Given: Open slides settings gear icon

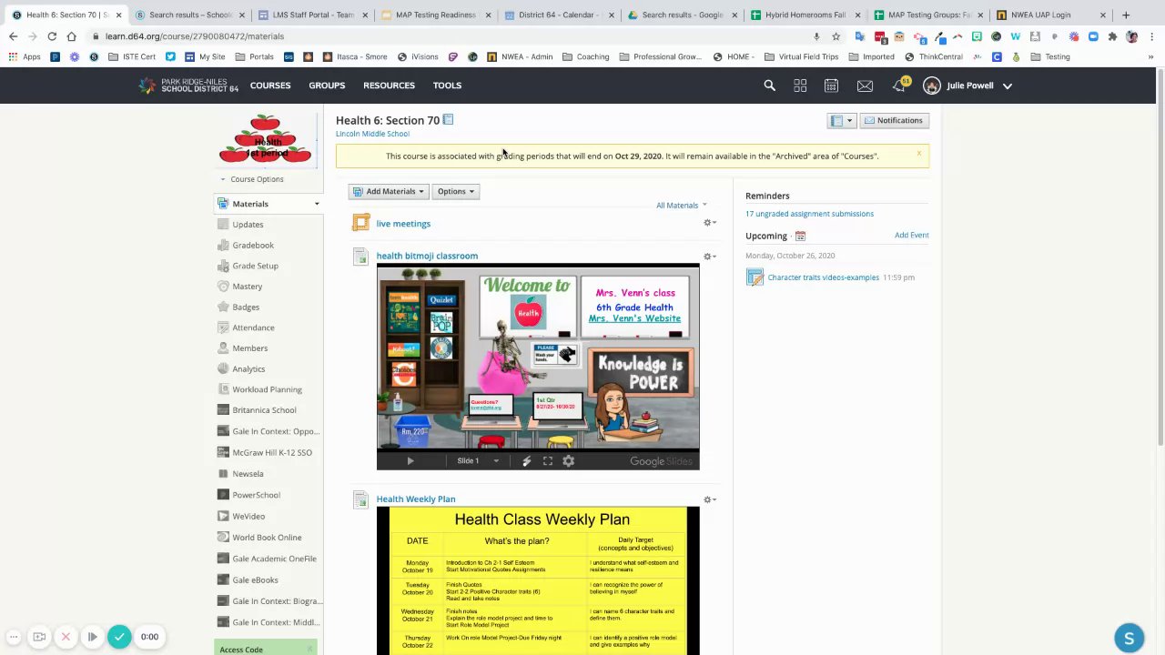Looking at the screenshot, I should click(x=569, y=461).
